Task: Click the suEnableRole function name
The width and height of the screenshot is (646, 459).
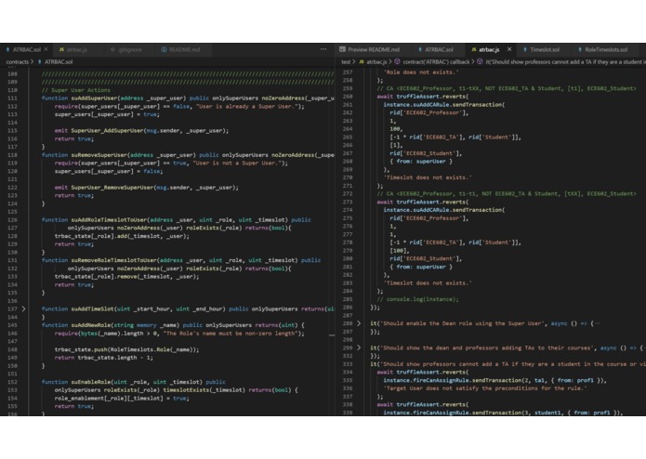Action: click(x=91, y=382)
